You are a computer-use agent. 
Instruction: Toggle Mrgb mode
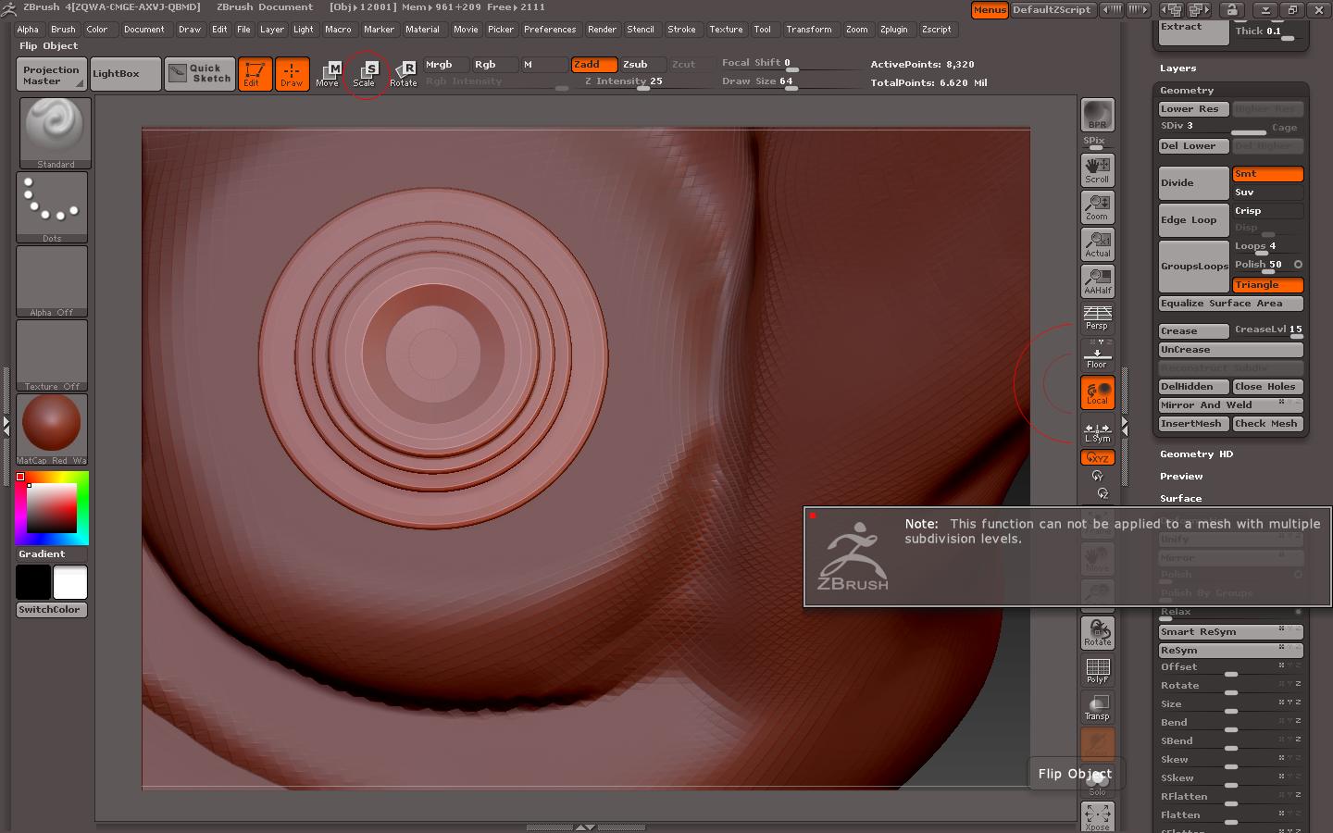(446, 65)
